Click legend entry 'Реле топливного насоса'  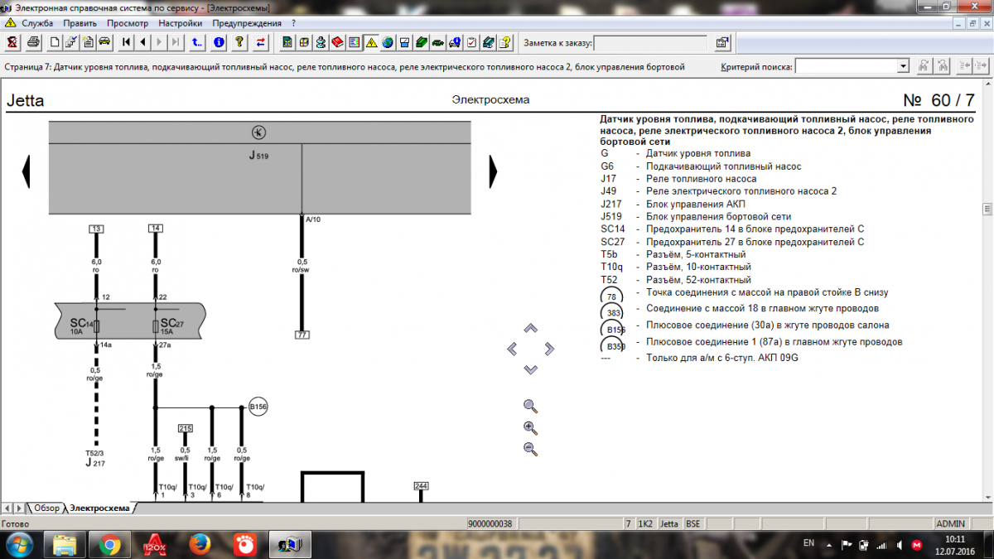coord(701,178)
